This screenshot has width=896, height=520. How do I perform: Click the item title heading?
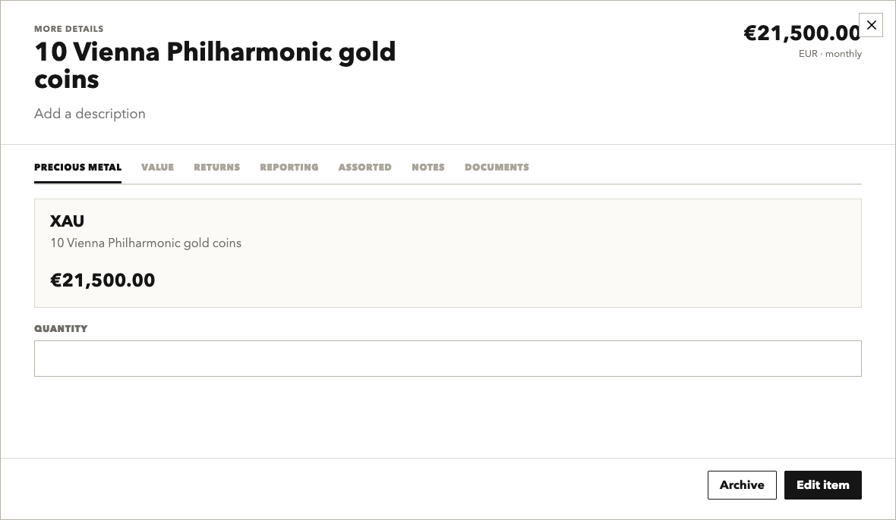215,65
